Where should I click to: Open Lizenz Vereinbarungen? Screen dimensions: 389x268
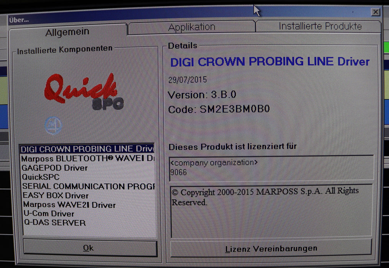(271, 248)
